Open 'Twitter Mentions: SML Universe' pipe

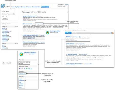(x=74, y=64)
